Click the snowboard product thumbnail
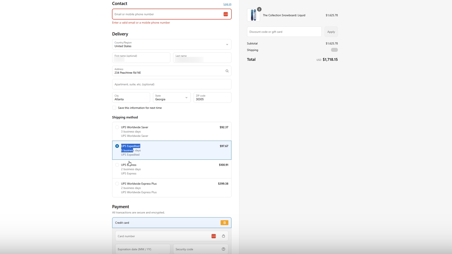The height and width of the screenshot is (254, 452). [253, 15]
